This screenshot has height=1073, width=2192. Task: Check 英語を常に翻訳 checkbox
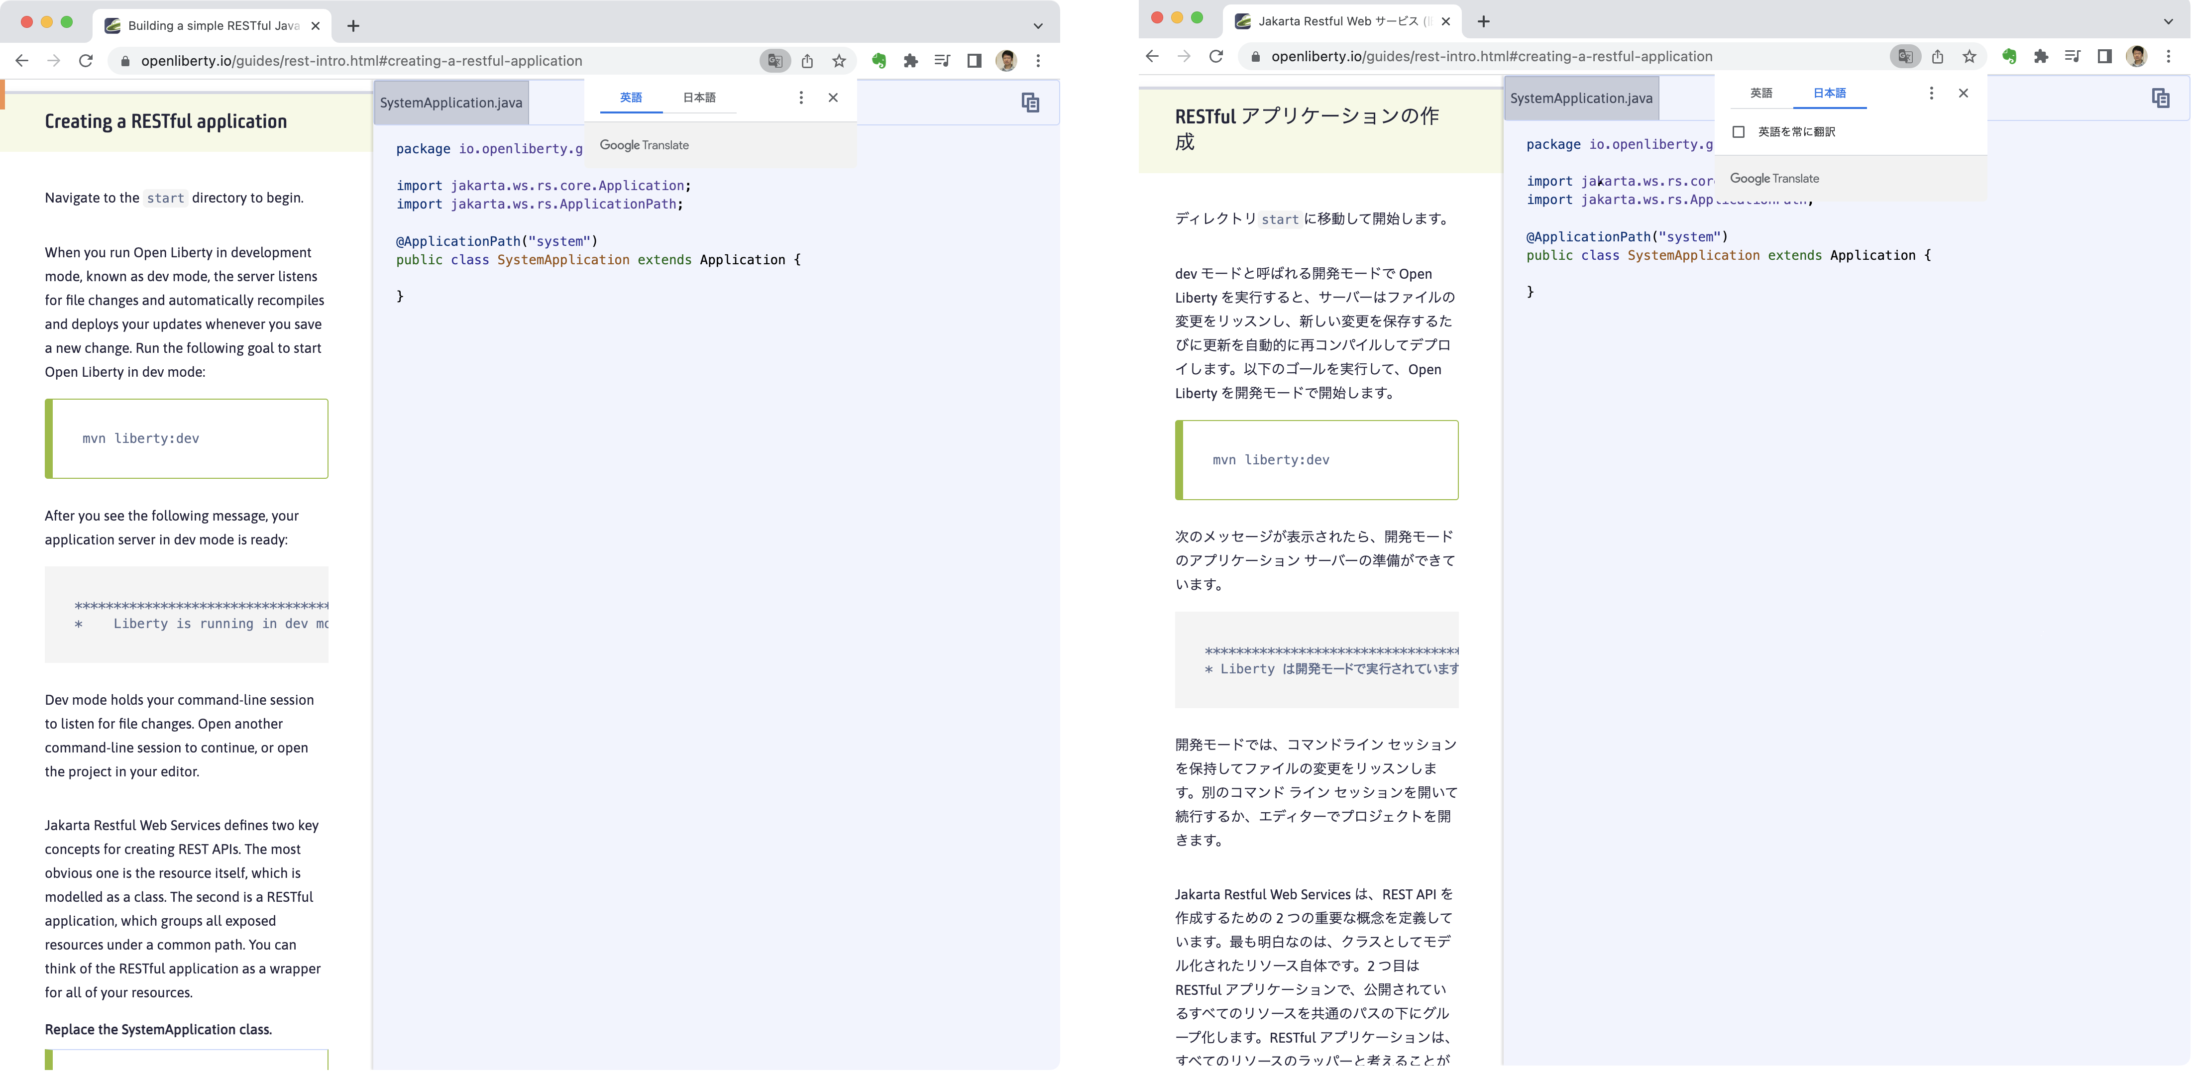coord(1739,132)
